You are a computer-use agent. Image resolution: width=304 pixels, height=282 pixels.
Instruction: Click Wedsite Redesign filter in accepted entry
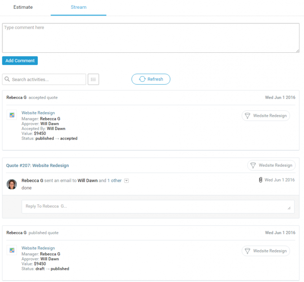coord(266,116)
